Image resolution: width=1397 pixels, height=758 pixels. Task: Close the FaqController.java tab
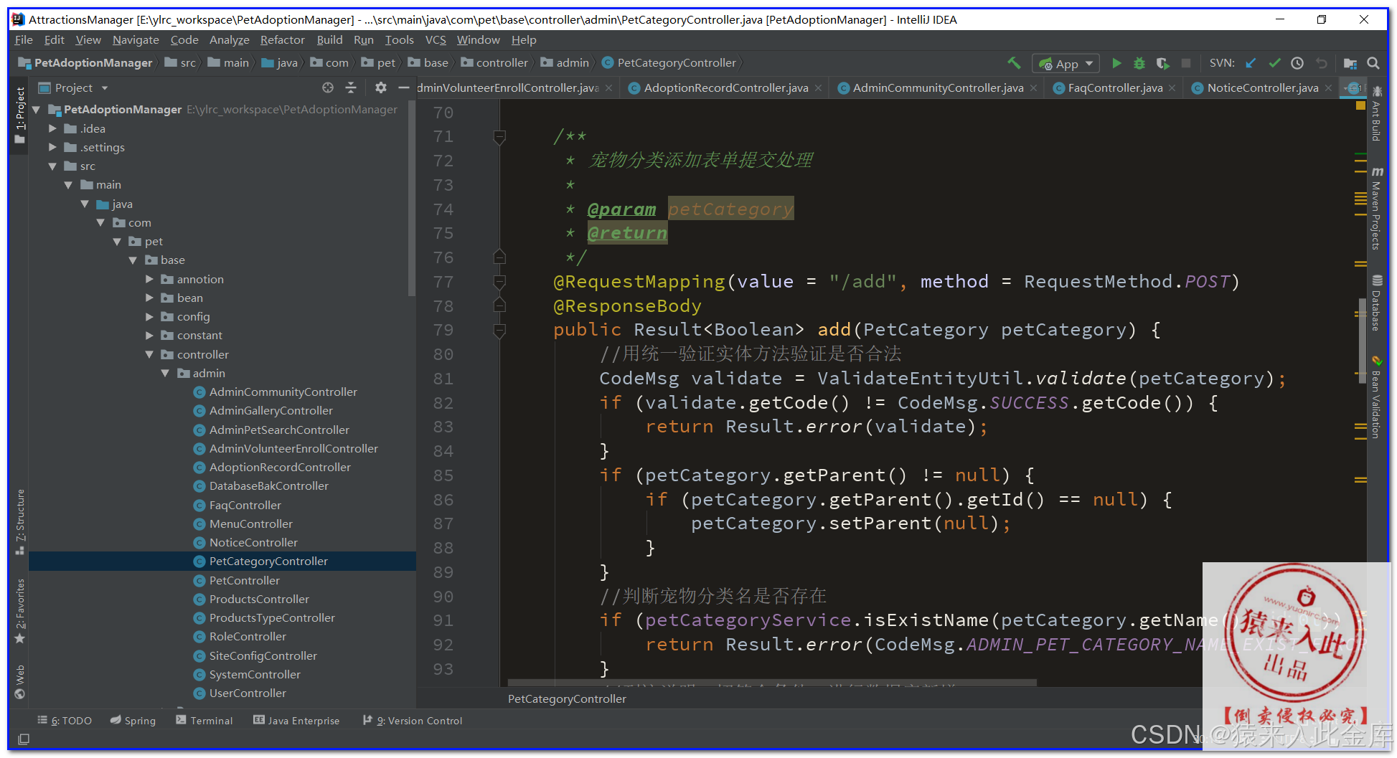tap(1172, 88)
